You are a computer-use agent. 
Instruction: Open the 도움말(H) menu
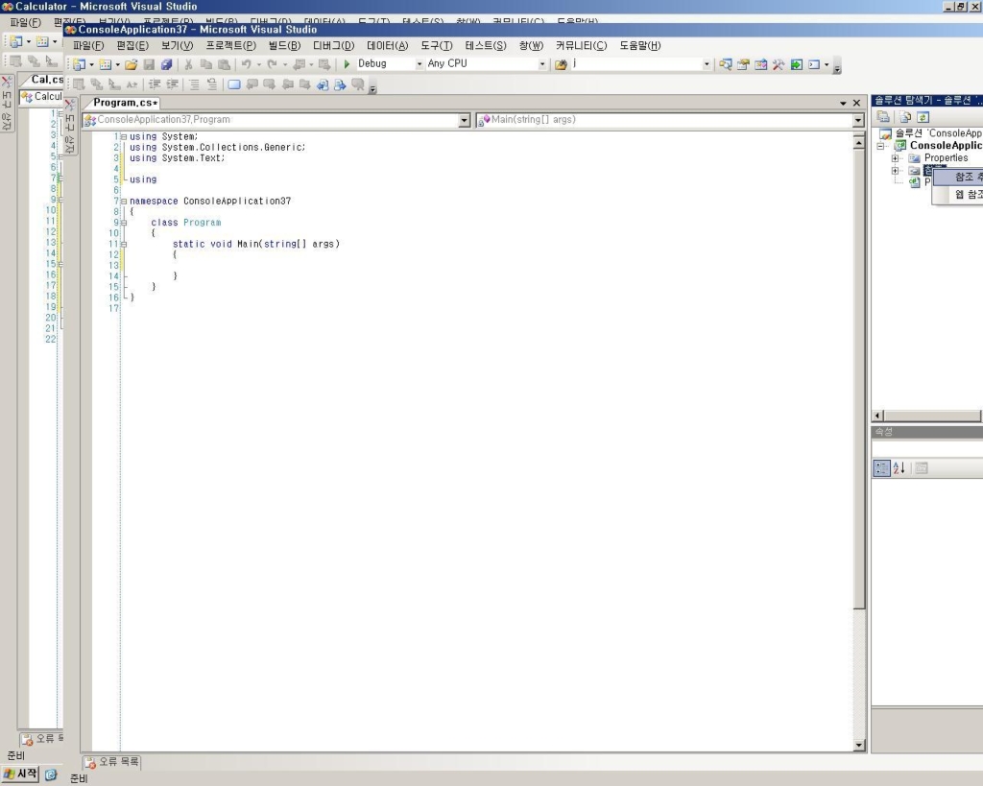click(640, 46)
